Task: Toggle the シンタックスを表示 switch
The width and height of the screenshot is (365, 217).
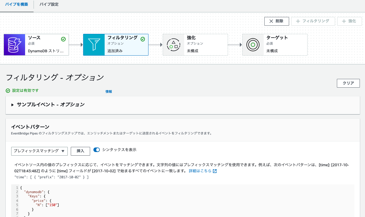Action: pyautogui.click(x=97, y=150)
